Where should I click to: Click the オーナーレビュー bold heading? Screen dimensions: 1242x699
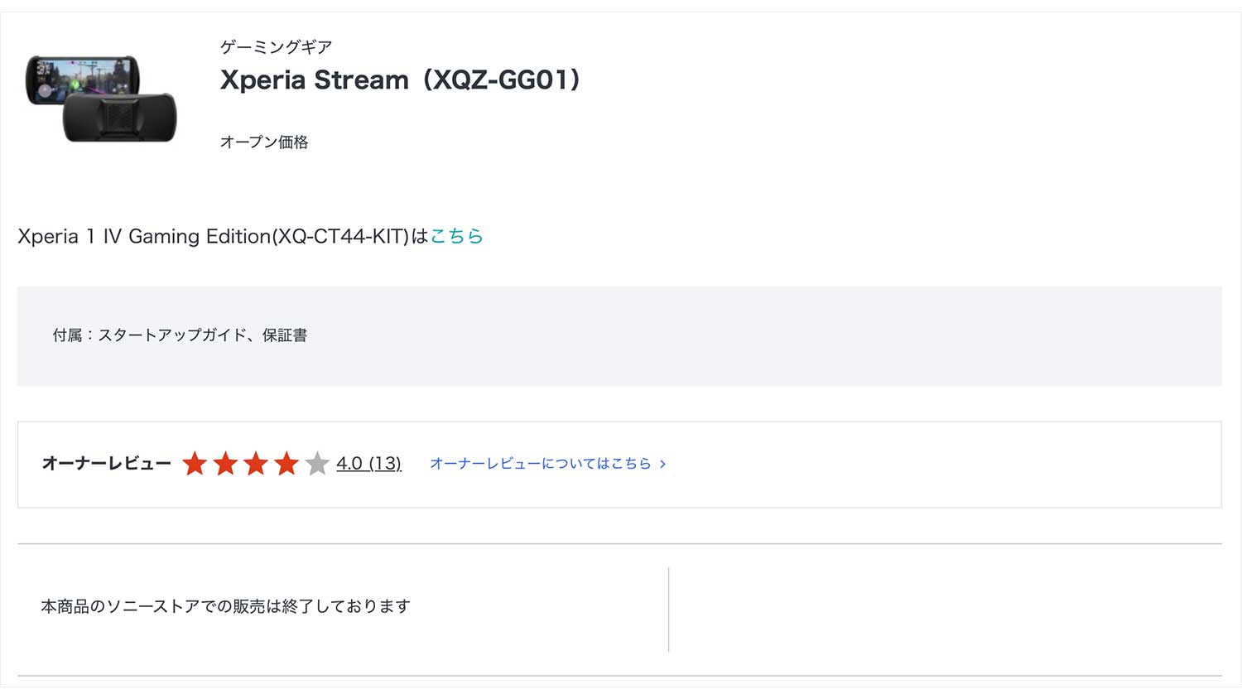point(106,464)
